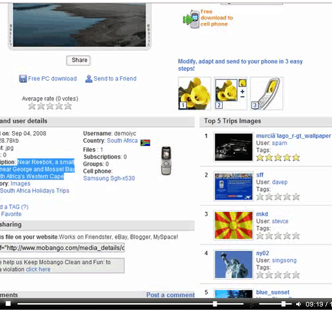The image size is (332, 313).
Task: Click the cell phone download icon
Action: (x=191, y=19)
